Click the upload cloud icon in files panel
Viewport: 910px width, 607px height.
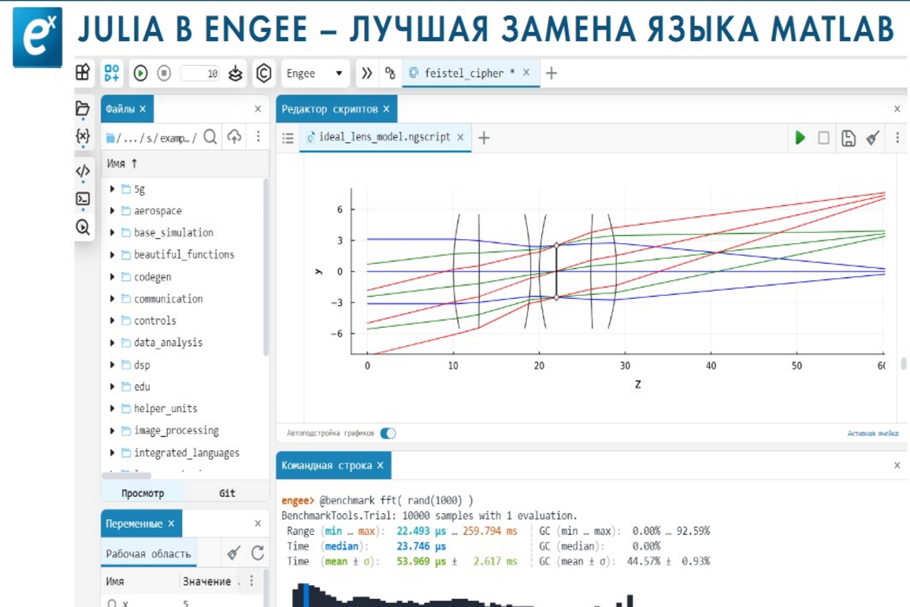click(234, 137)
